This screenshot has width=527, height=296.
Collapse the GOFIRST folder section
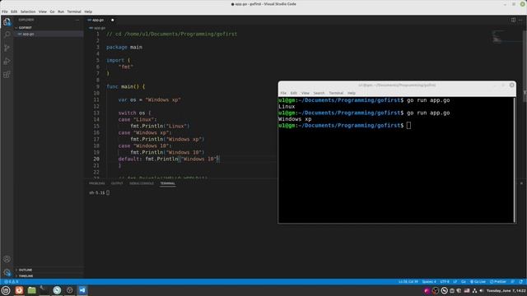point(49,27)
